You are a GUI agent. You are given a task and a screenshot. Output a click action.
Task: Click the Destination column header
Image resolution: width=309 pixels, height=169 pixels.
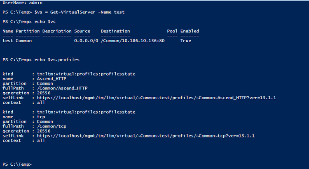tap(115, 31)
